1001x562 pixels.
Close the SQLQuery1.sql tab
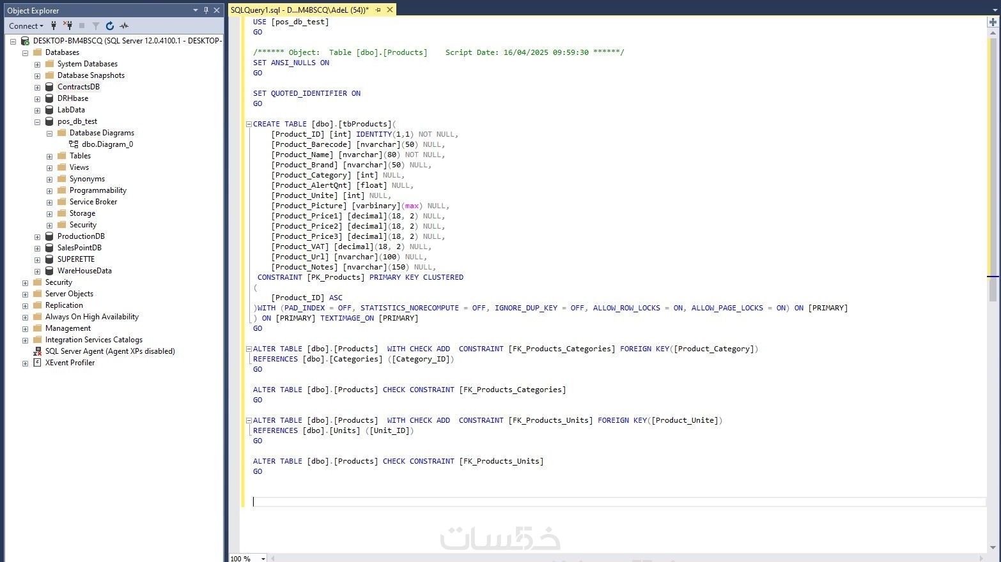coord(389,10)
